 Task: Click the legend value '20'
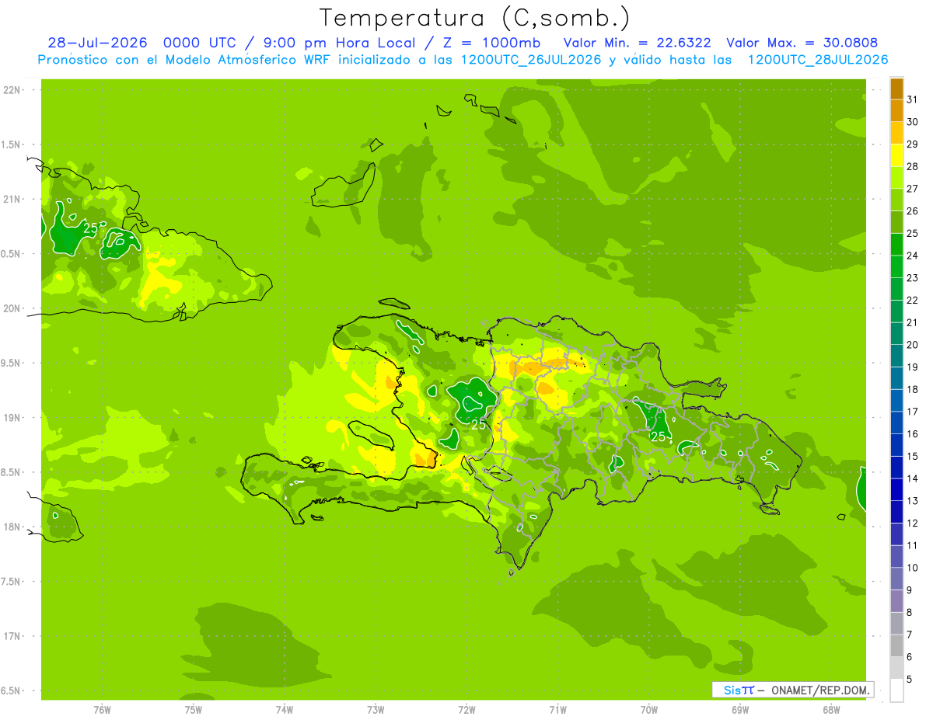(x=913, y=345)
